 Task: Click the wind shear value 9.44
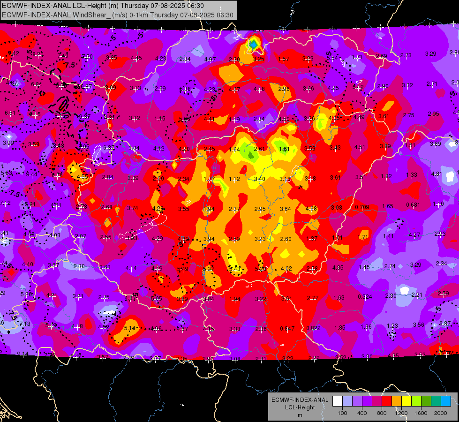(x=31, y=174)
